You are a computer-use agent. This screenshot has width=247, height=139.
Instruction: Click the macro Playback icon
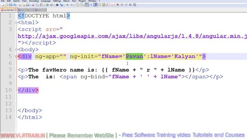126,5
